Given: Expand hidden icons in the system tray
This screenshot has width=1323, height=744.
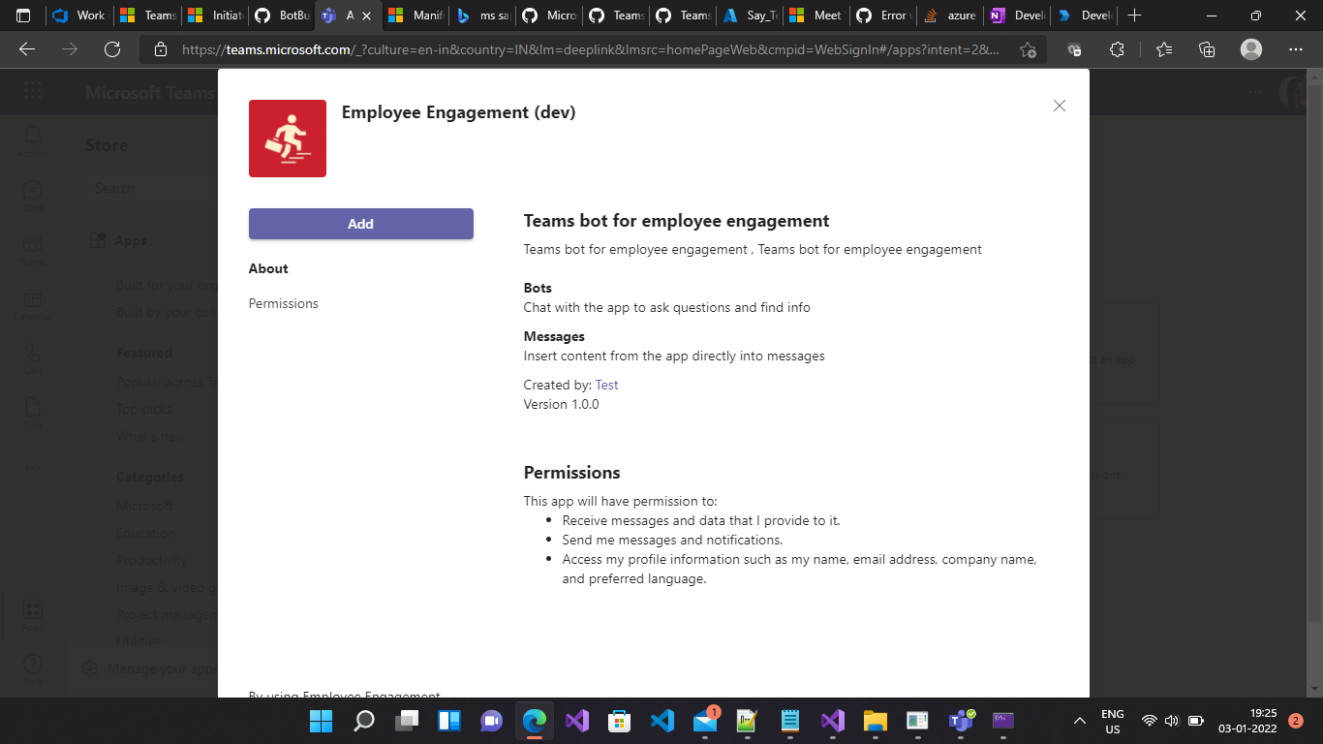Looking at the screenshot, I should tap(1078, 721).
